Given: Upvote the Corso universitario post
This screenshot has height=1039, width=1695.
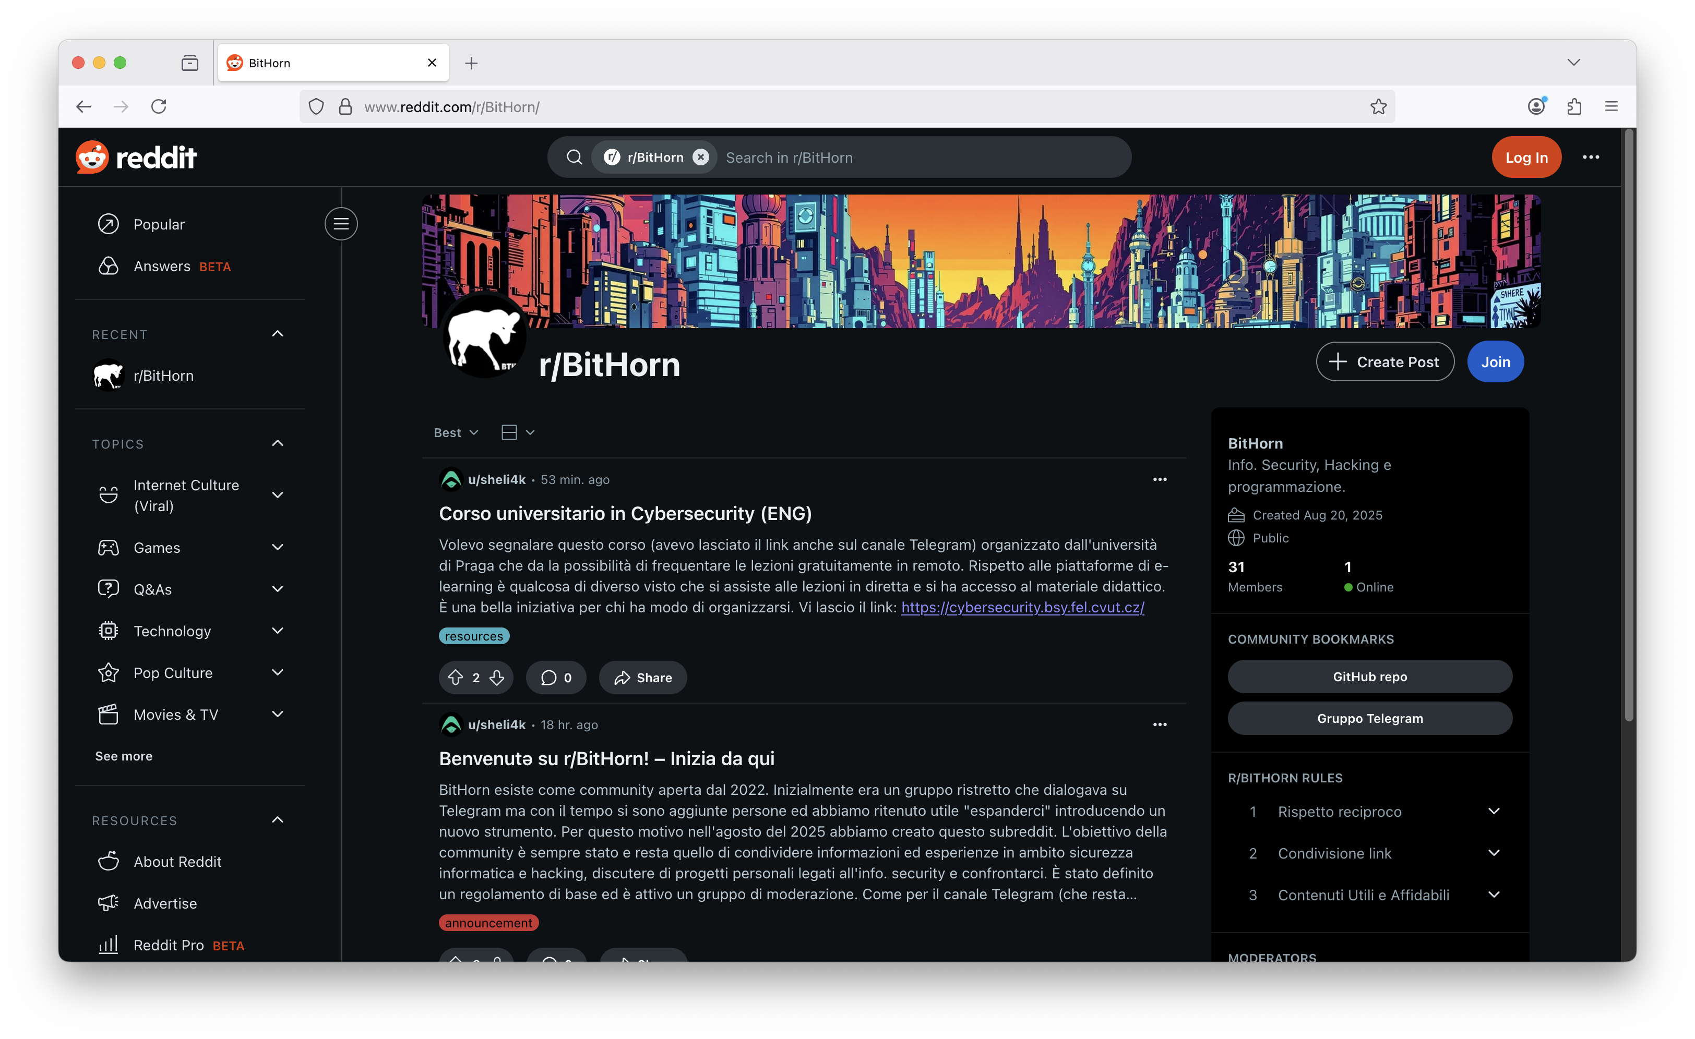Looking at the screenshot, I should [456, 678].
